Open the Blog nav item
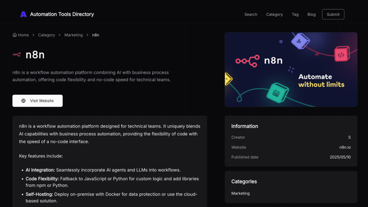Image resolution: width=368 pixels, height=207 pixels. point(311,14)
